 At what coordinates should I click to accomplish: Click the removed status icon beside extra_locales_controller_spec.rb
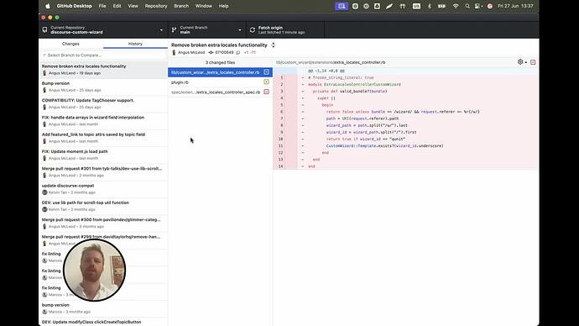click(266, 92)
